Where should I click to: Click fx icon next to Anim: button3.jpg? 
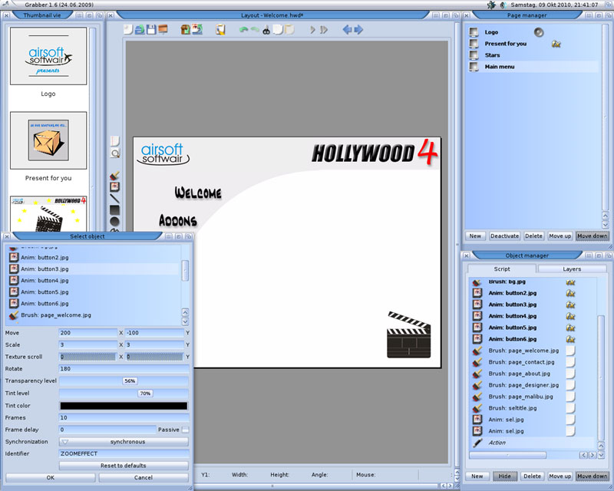[570, 305]
